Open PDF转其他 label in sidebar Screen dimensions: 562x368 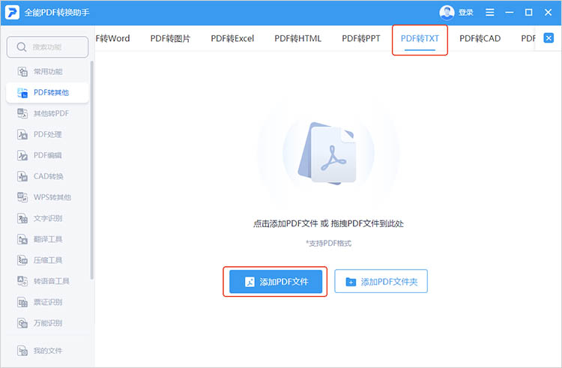[x=51, y=93]
